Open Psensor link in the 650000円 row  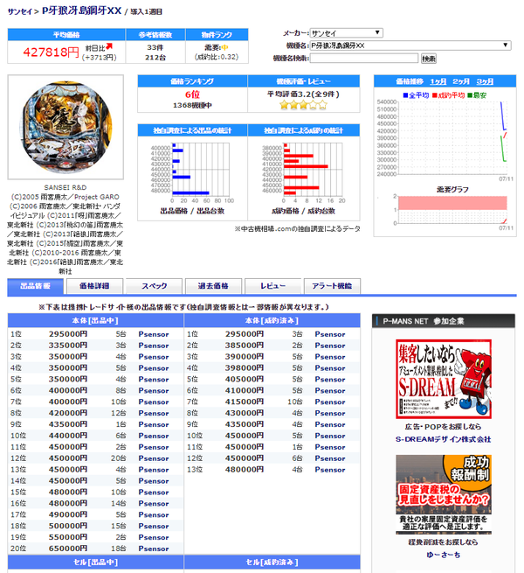click(154, 549)
